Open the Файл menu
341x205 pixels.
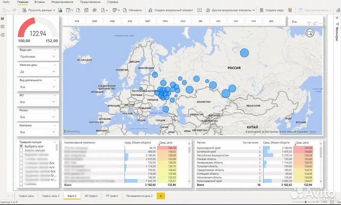6,2
